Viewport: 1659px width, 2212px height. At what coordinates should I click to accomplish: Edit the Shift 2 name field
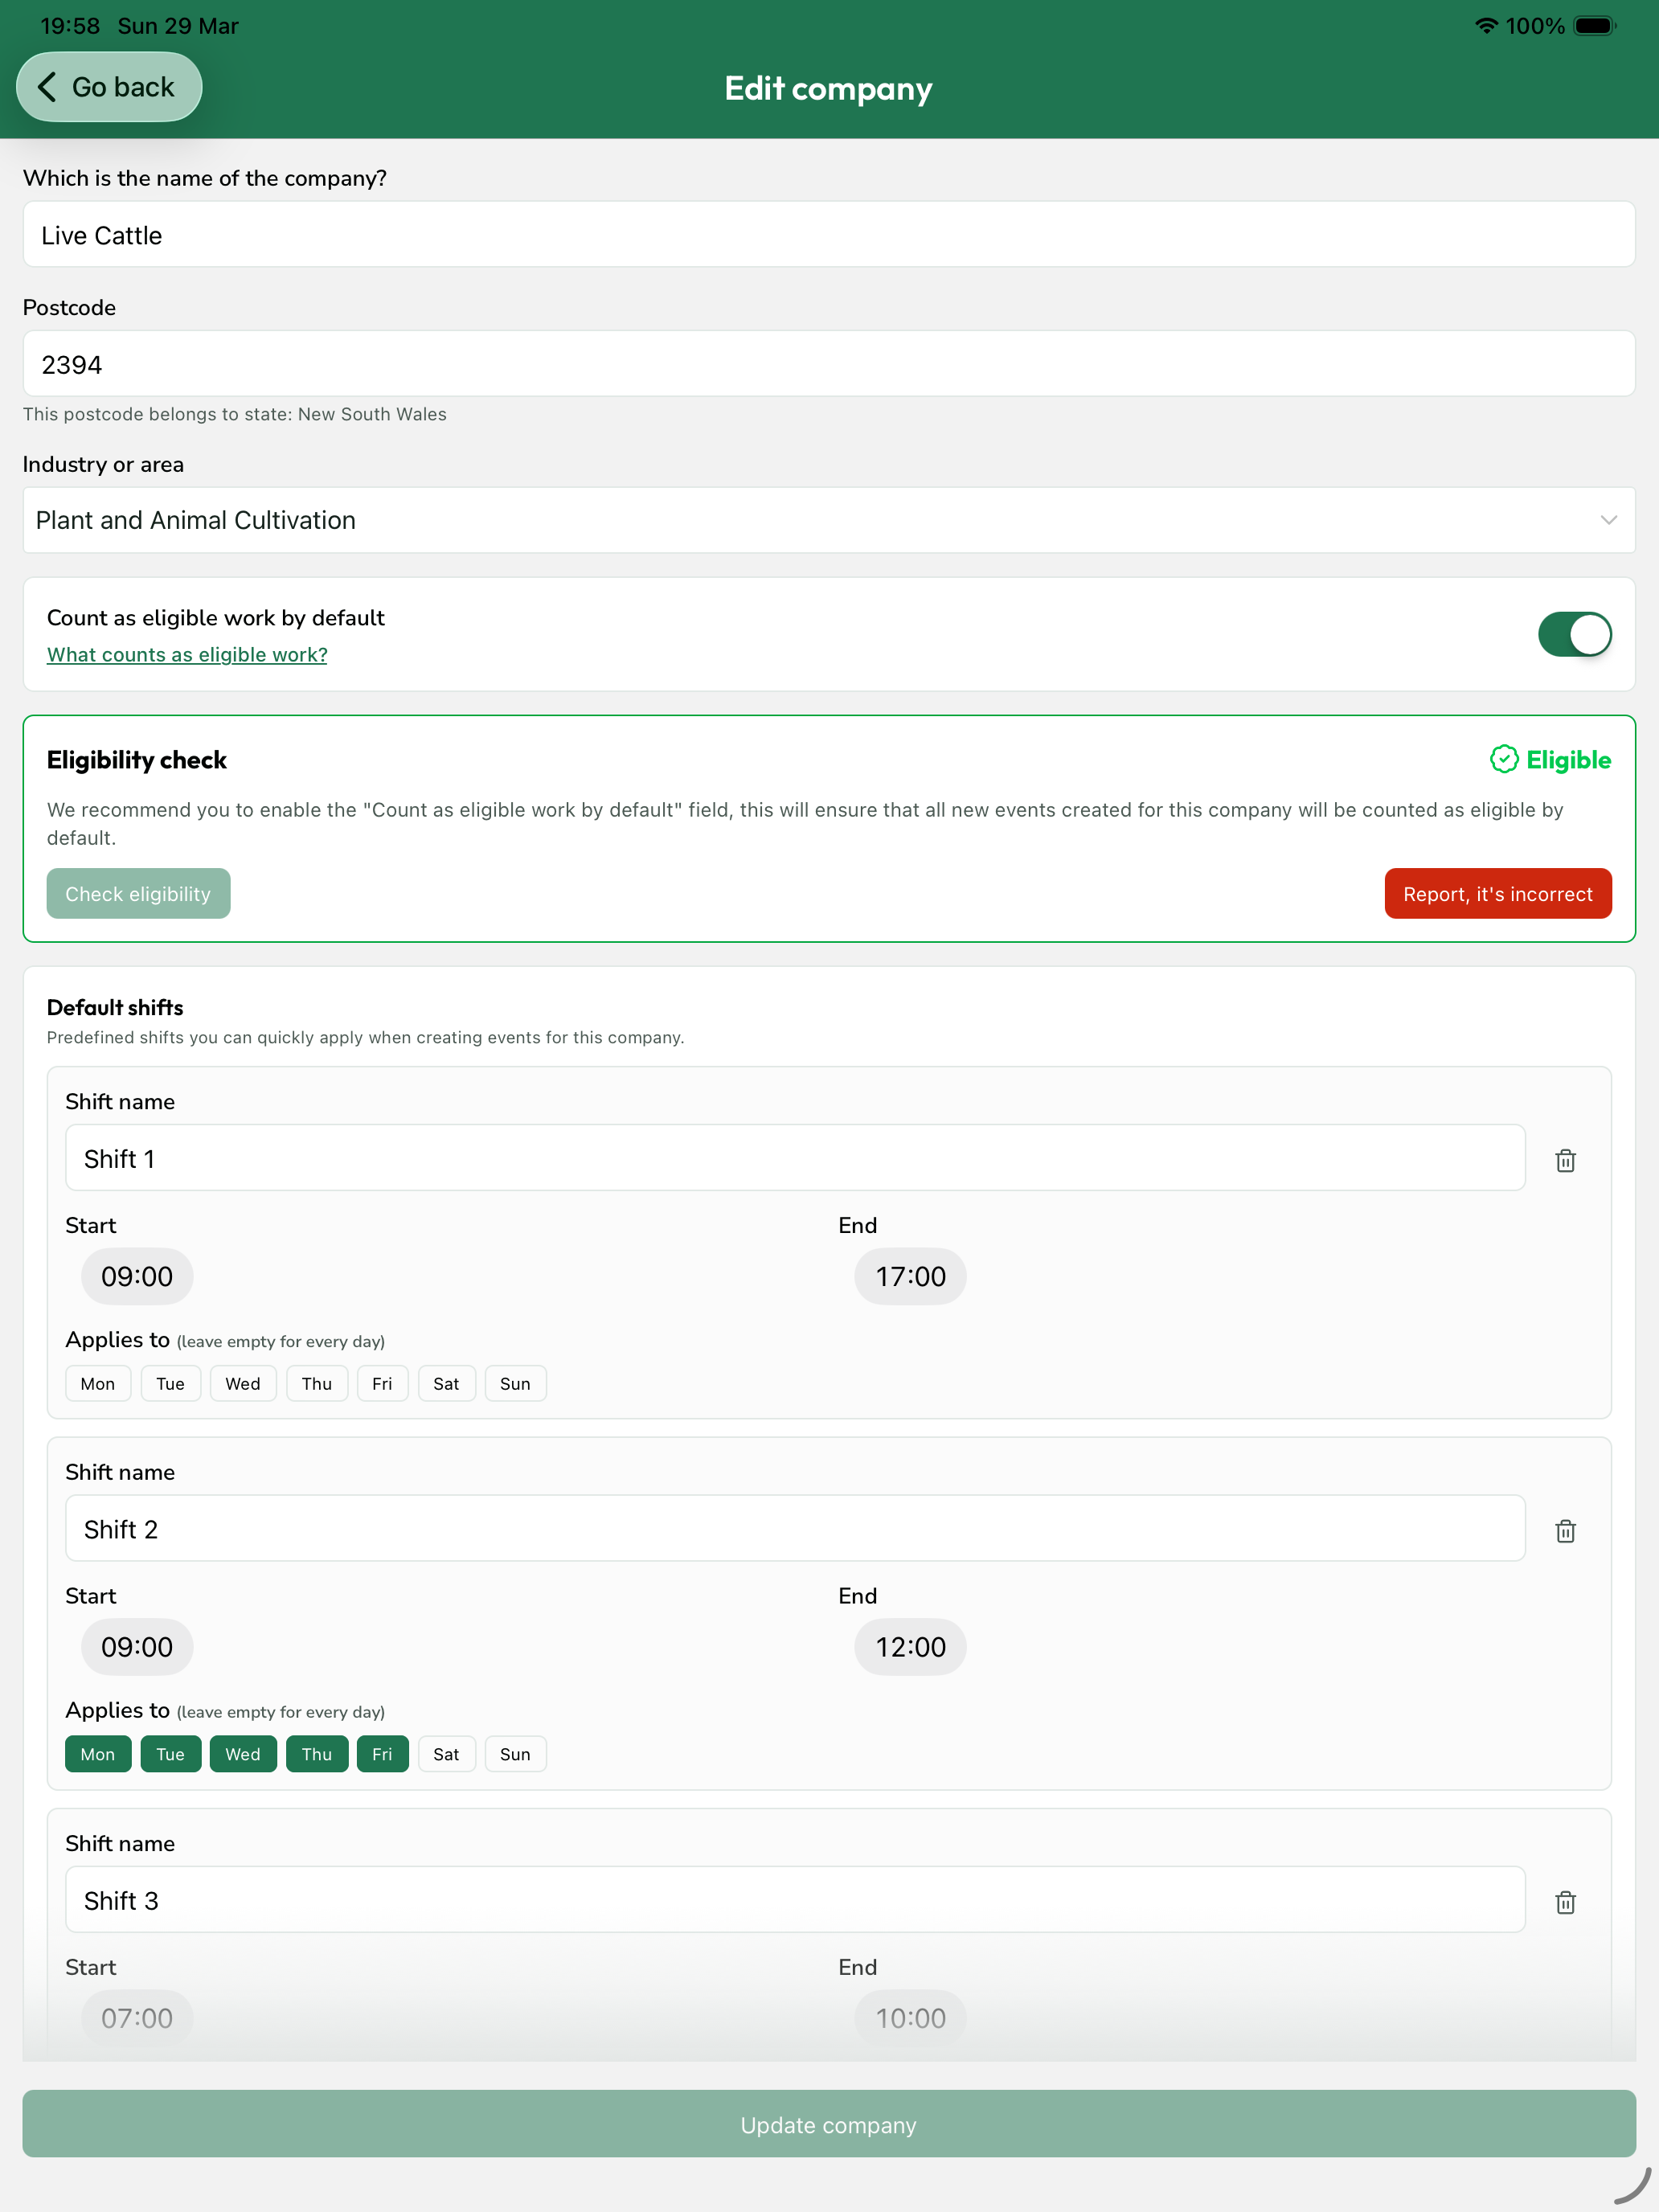tap(795, 1529)
